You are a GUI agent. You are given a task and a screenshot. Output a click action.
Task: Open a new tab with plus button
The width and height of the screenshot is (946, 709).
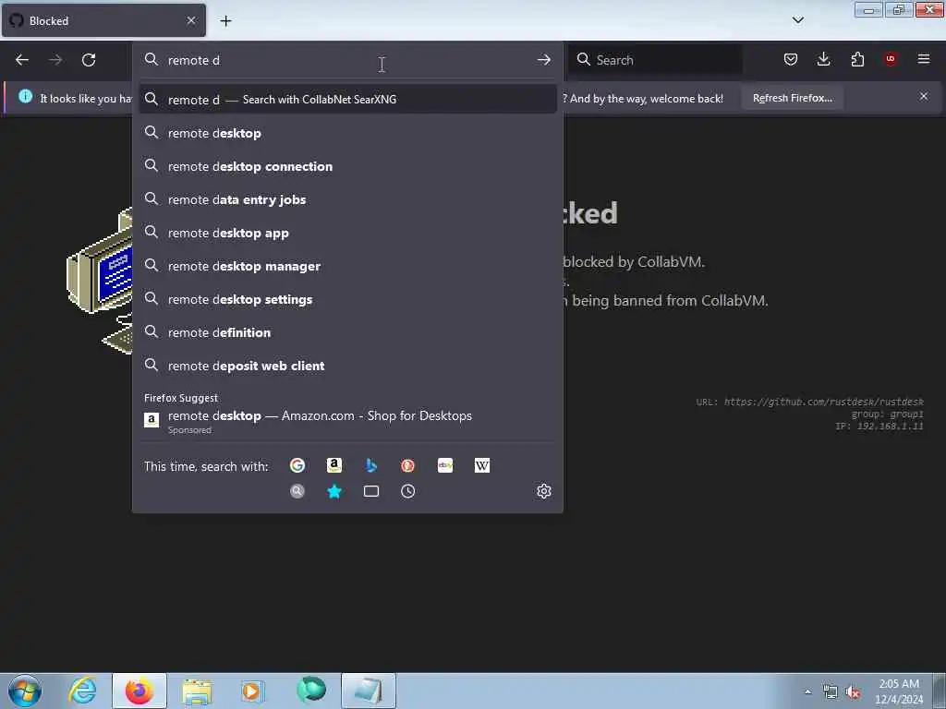[x=225, y=21]
